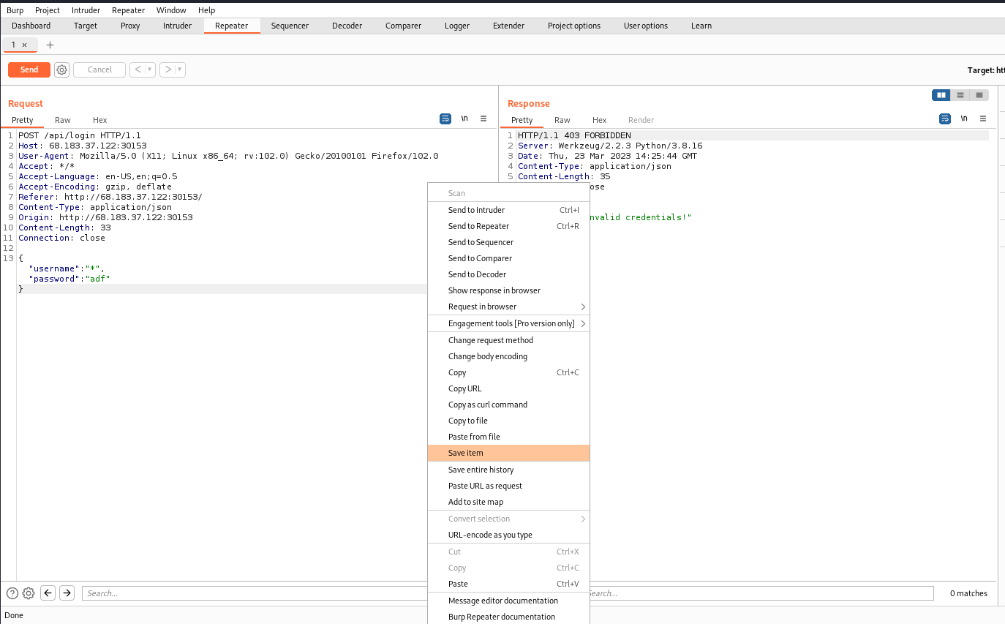Viewport: 1005px width, 624px height.
Task: Switch to the Sequencer tab
Action: coord(290,26)
